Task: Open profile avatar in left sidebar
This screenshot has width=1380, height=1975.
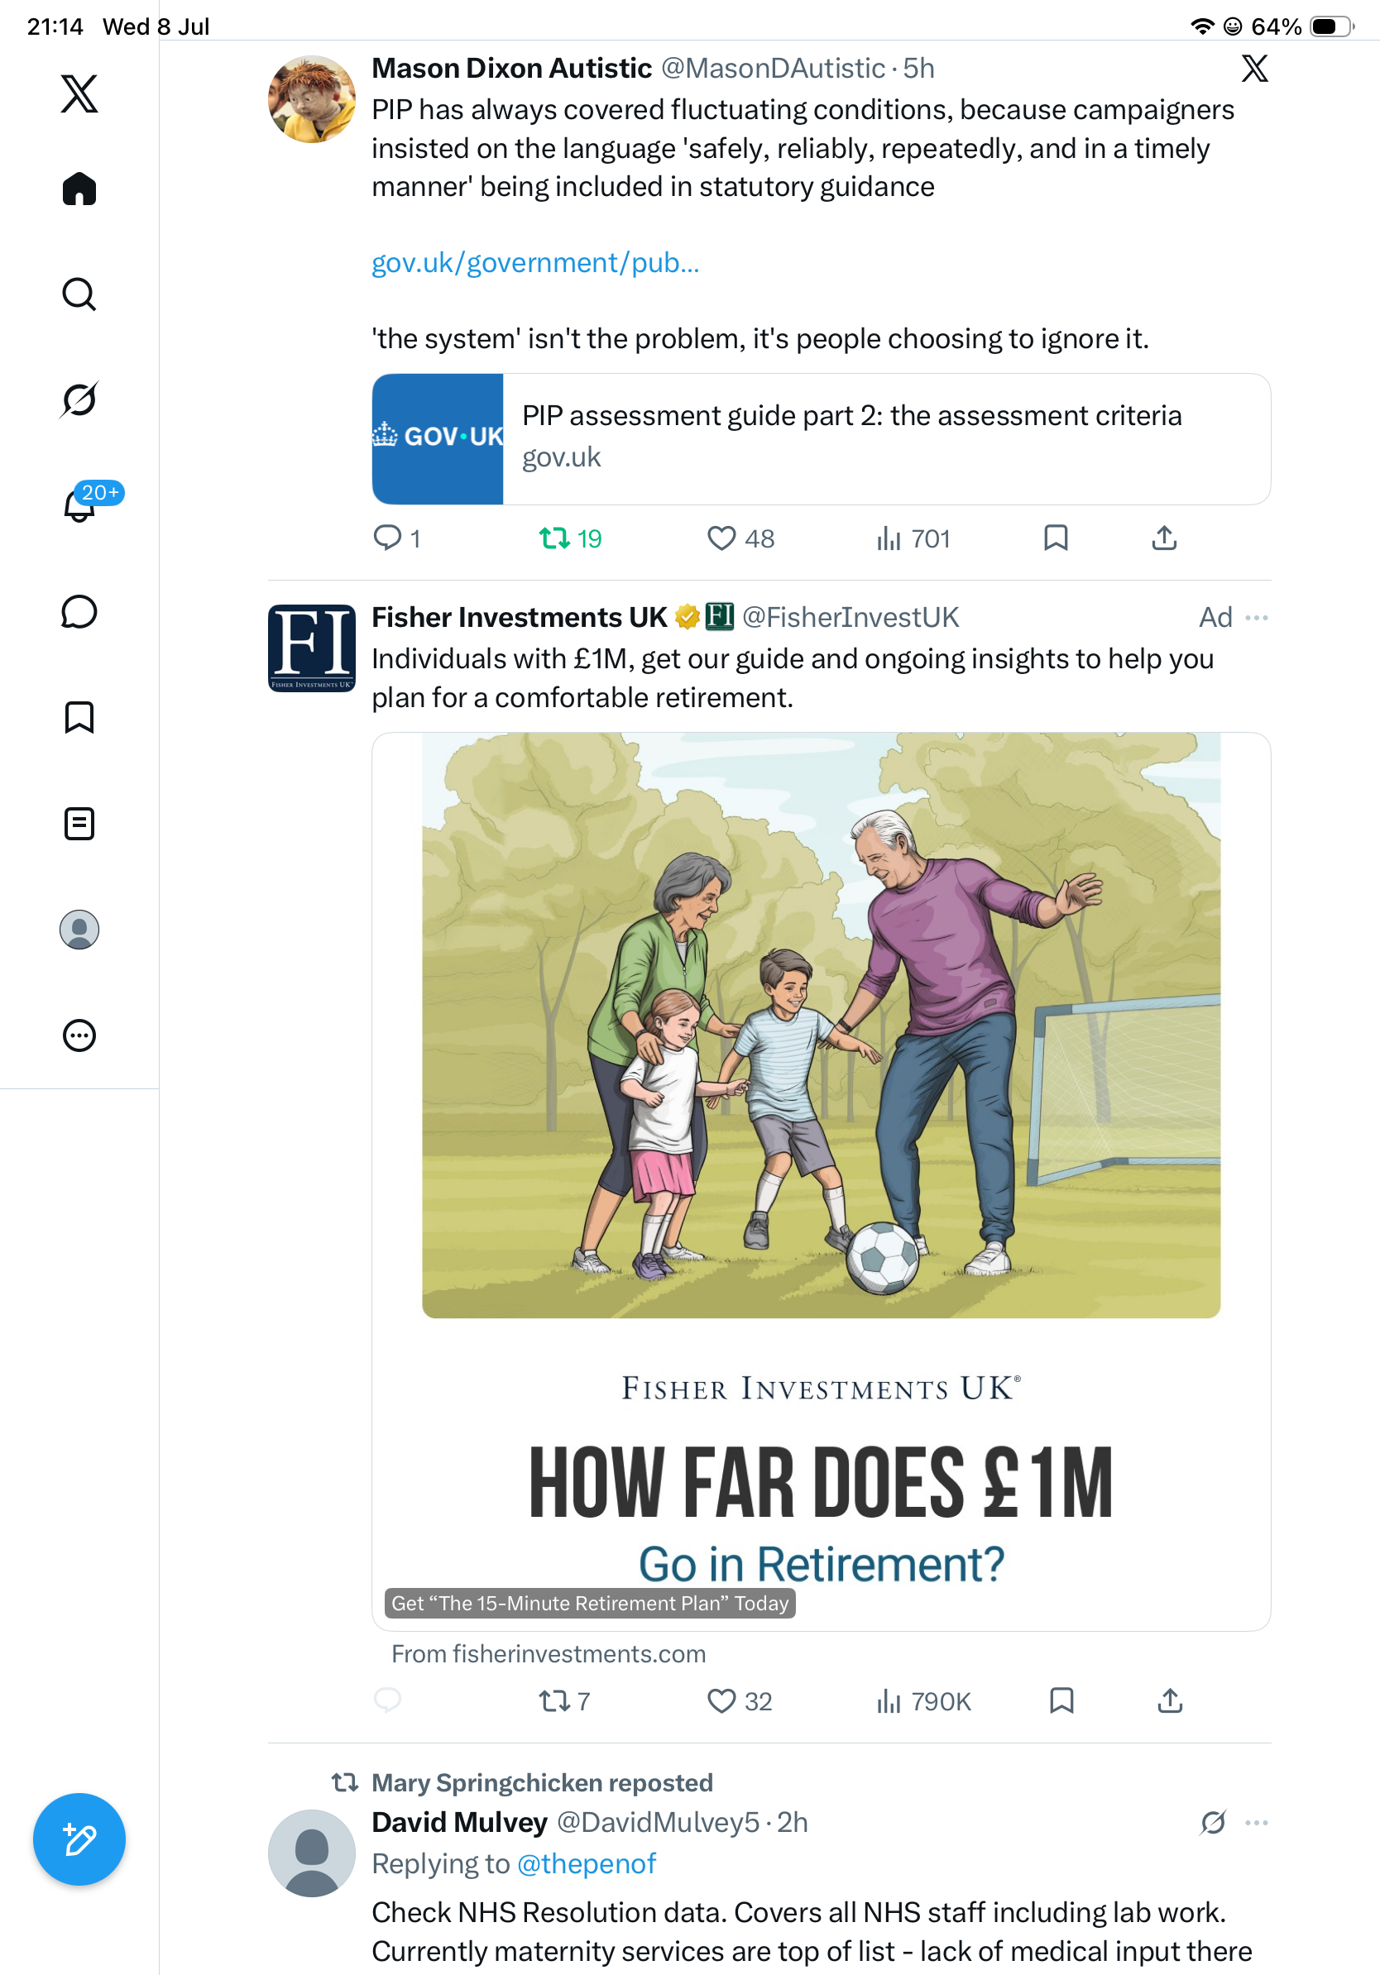Action: point(79,929)
